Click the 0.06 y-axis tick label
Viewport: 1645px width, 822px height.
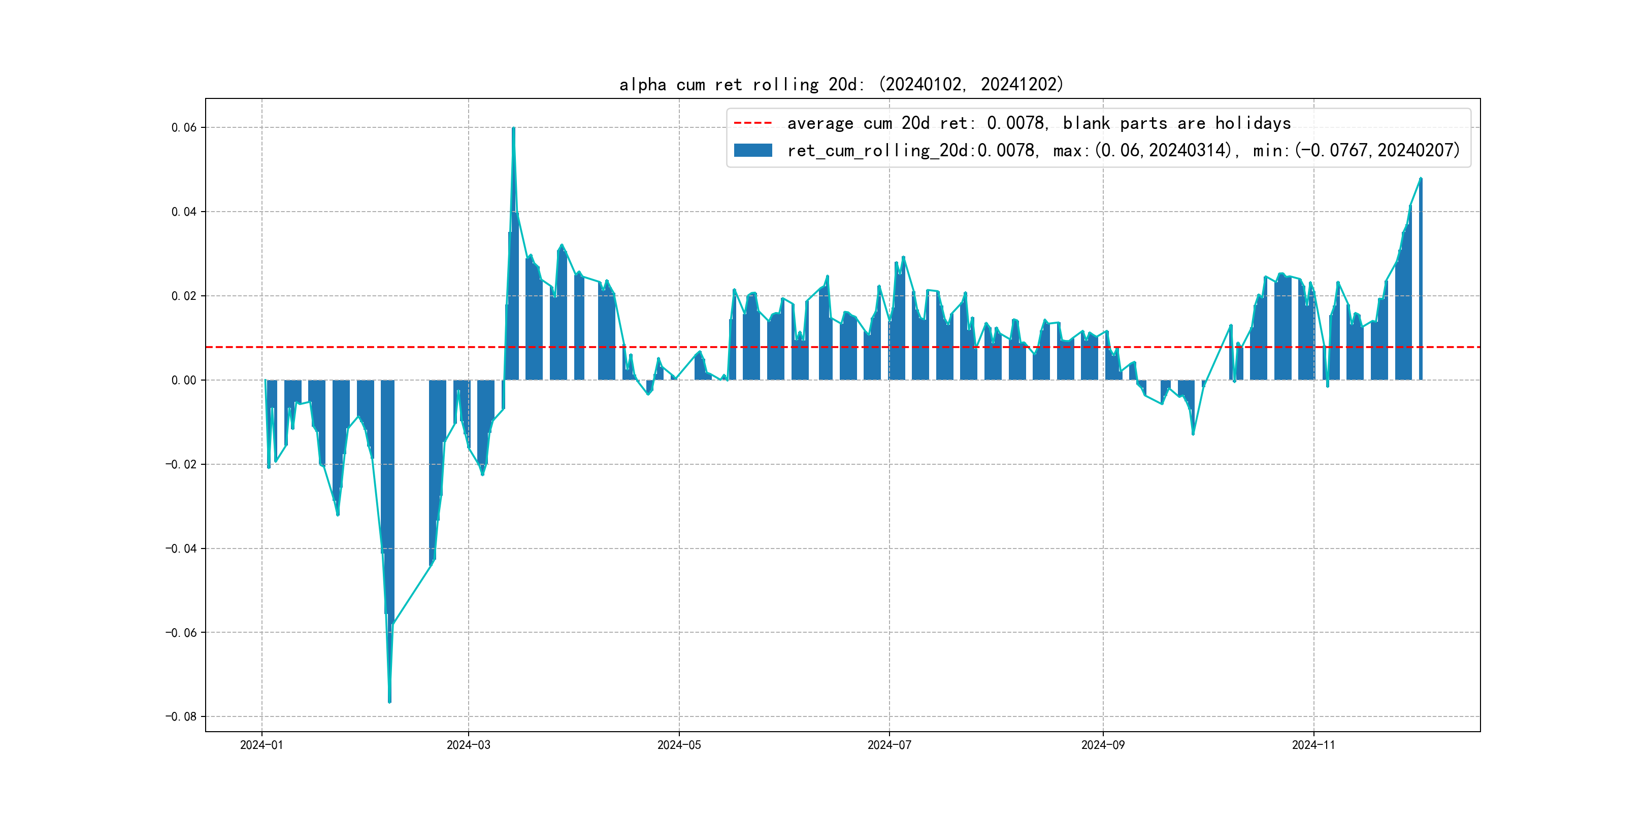tap(184, 128)
